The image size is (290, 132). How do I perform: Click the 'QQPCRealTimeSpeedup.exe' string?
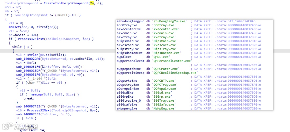[175, 73]
